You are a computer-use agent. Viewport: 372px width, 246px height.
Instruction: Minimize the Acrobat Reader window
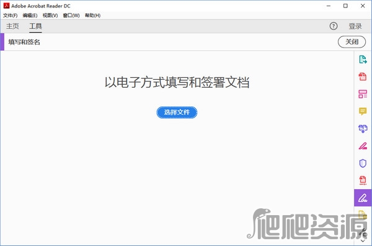point(329,6)
